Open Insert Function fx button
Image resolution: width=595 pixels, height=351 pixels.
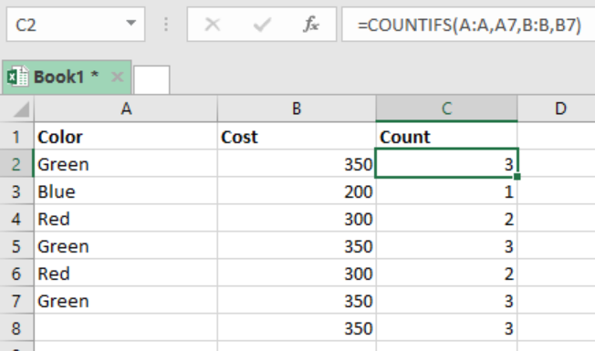click(x=311, y=25)
